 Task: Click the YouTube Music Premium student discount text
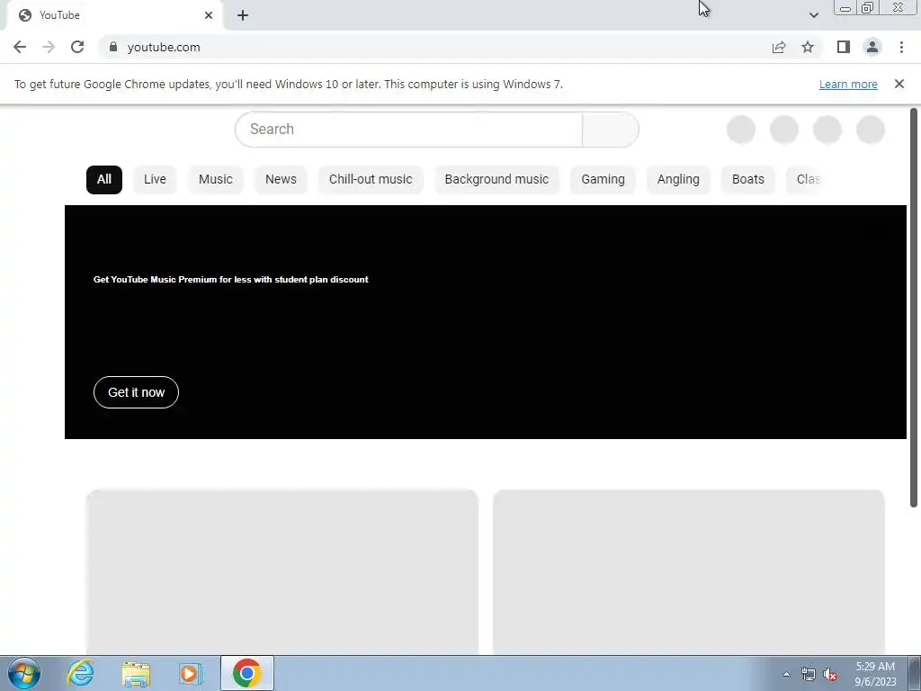231,280
